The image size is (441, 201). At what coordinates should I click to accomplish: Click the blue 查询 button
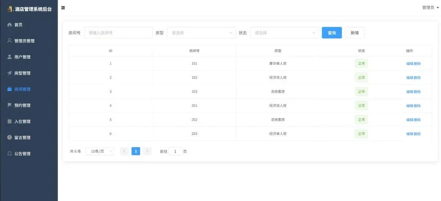[332, 33]
